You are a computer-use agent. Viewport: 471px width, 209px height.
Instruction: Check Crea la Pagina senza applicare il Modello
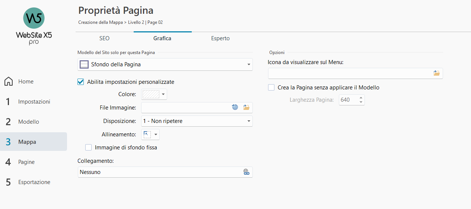point(271,88)
